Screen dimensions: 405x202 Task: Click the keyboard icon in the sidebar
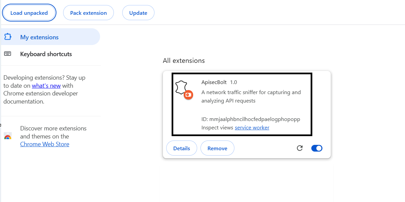point(7,54)
